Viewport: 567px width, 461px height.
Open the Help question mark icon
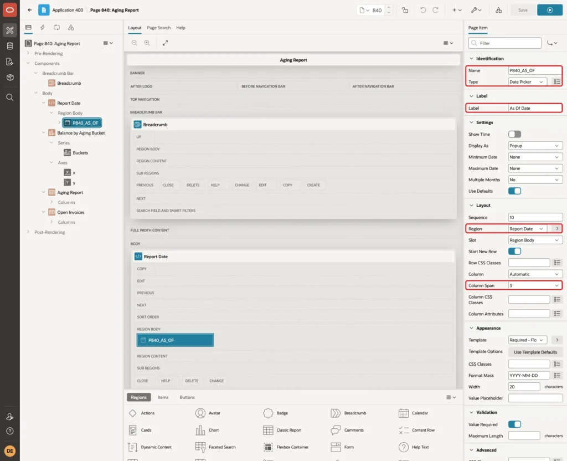(x=10, y=431)
